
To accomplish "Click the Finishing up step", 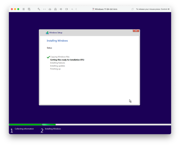I will (x=55, y=69).
